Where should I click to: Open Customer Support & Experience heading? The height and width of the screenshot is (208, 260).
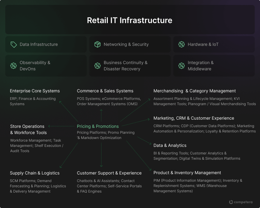[109, 173]
